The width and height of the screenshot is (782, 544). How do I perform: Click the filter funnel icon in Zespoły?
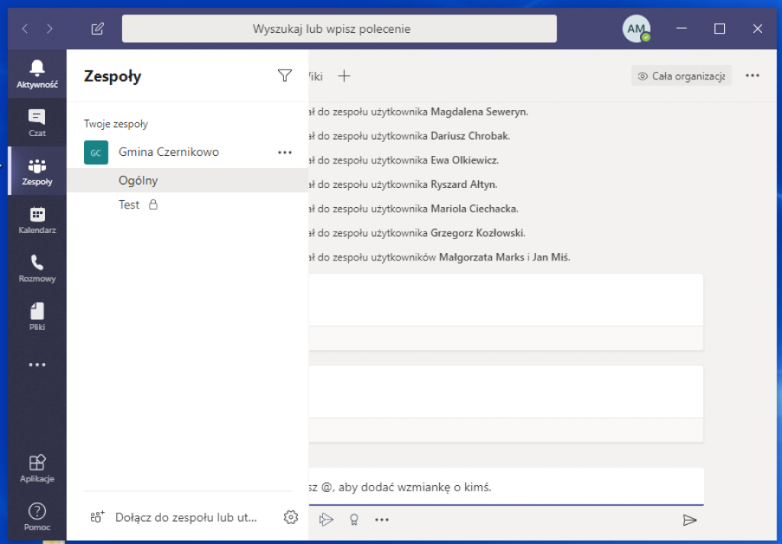coord(285,75)
